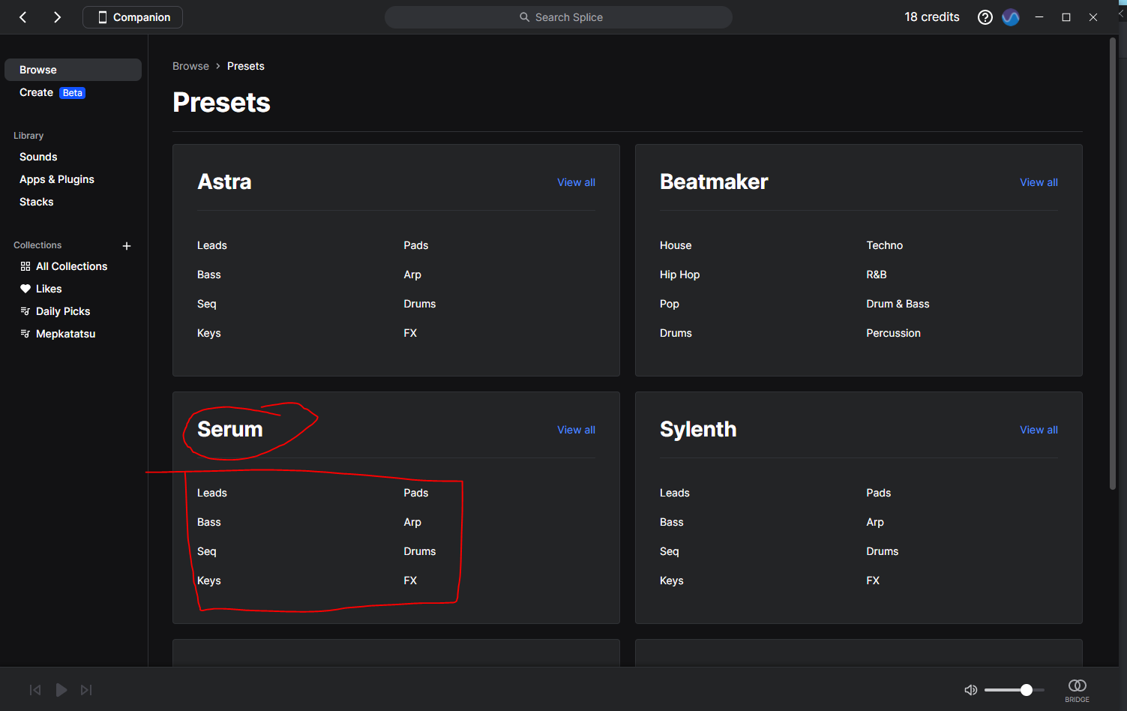Click the grid icon beside All Collections
This screenshot has height=711, width=1127.
click(25, 266)
